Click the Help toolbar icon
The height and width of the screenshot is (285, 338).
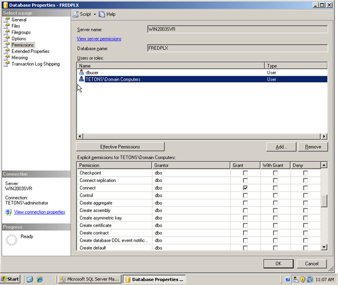[102, 14]
